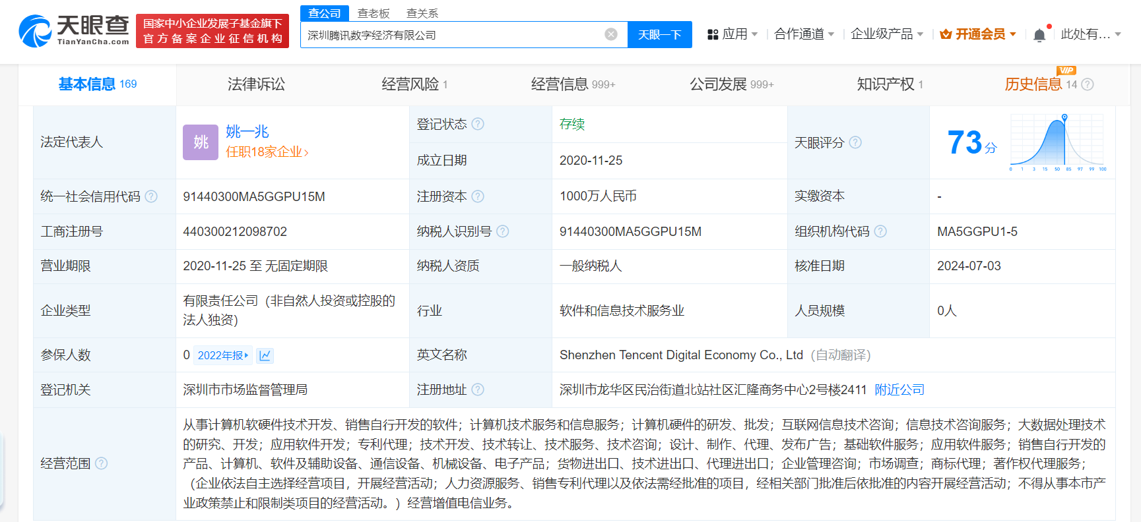Open the 经营风险 tab

tap(414, 84)
